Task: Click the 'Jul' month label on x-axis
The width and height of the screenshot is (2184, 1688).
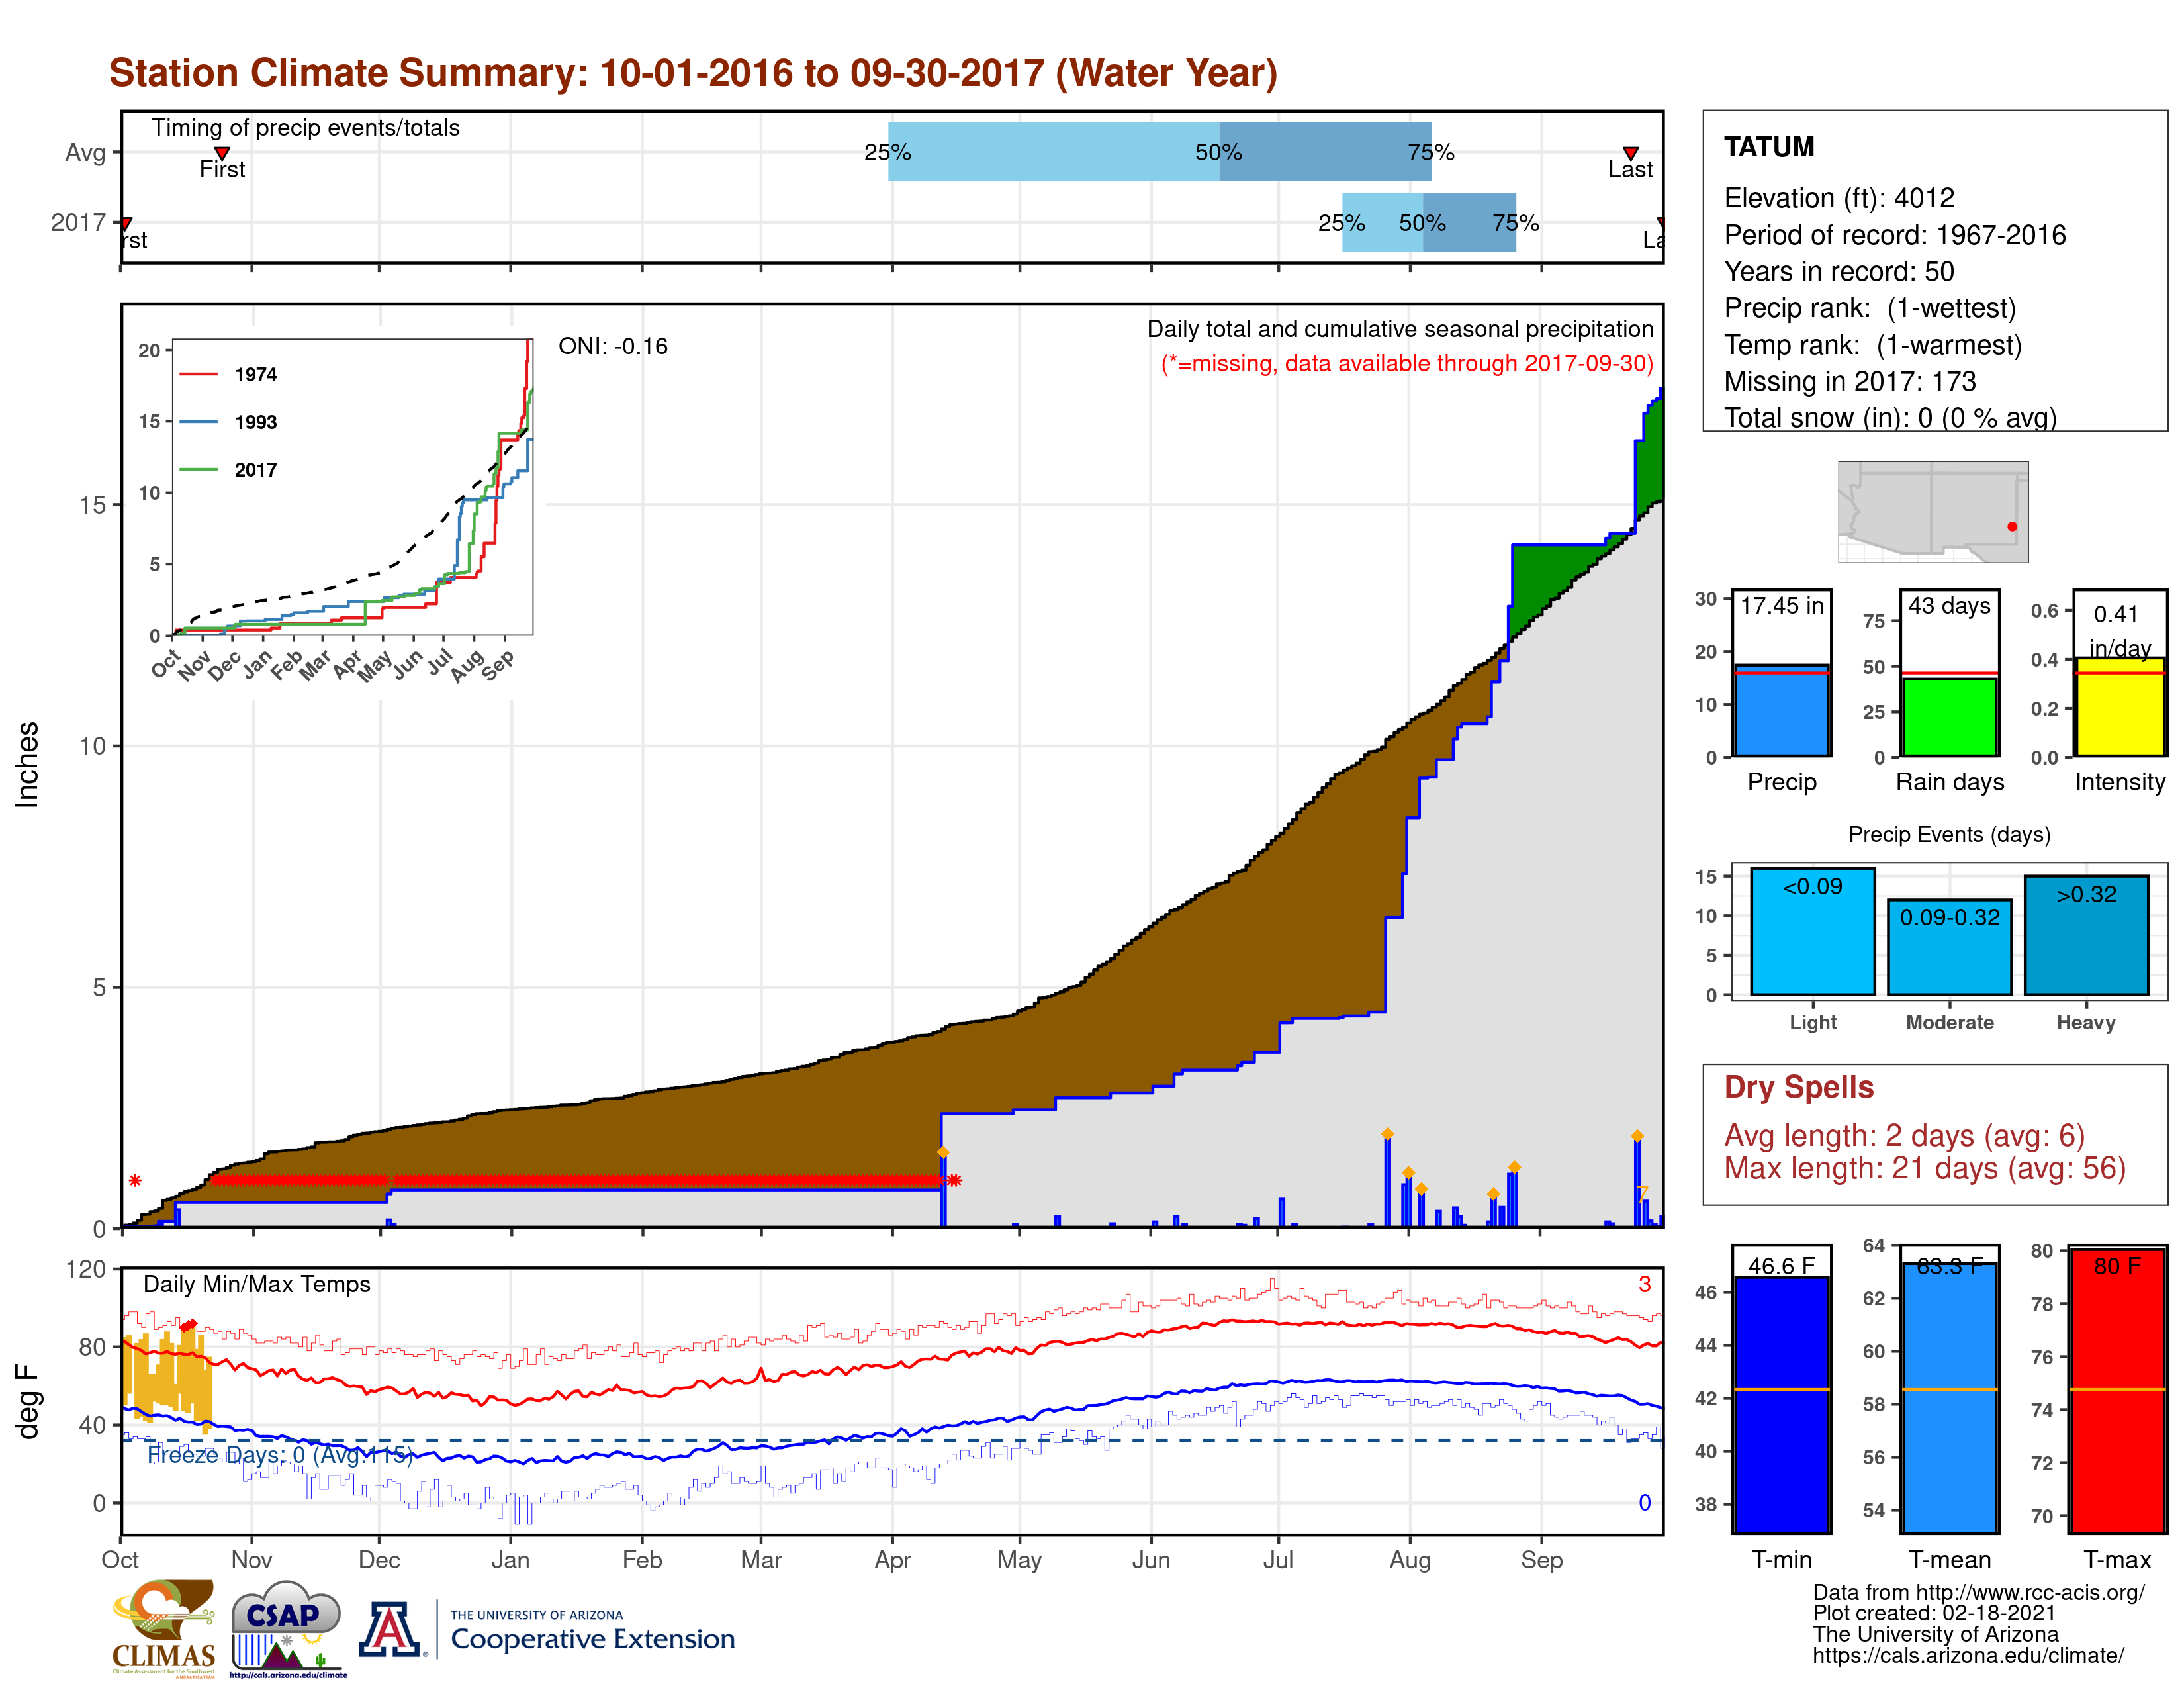Action: tap(1278, 1560)
